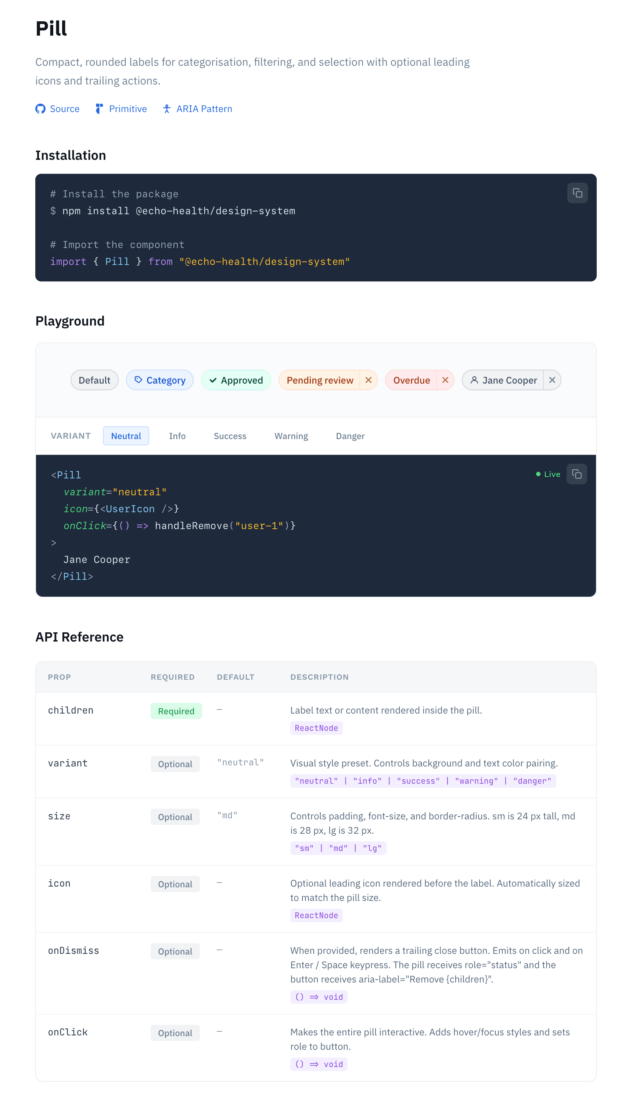Click the Primitive icon in the header links
The image size is (632, 1110).
click(x=98, y=109)
